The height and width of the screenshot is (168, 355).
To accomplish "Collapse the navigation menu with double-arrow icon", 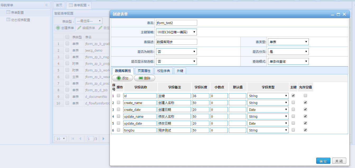I will click(x=46, y=5).
